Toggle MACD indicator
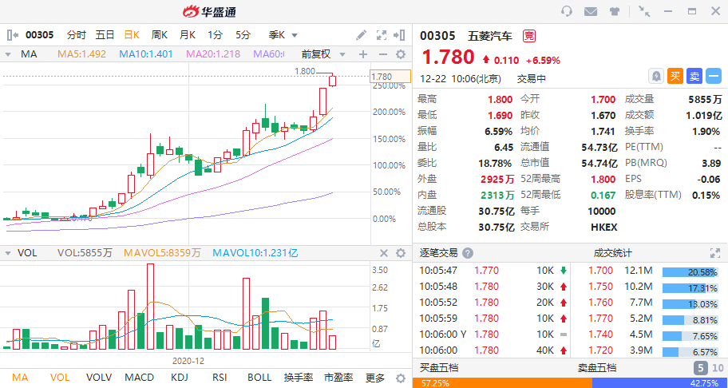The image size is (728, 388). tap(140, 378)
